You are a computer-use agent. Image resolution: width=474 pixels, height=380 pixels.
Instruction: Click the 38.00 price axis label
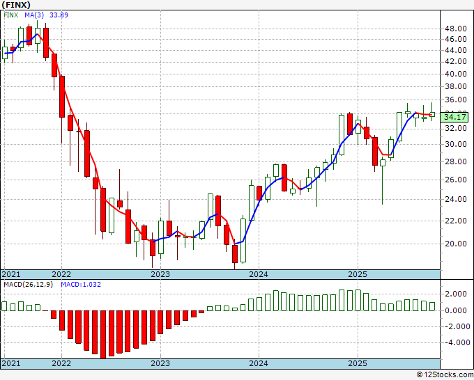456,86
